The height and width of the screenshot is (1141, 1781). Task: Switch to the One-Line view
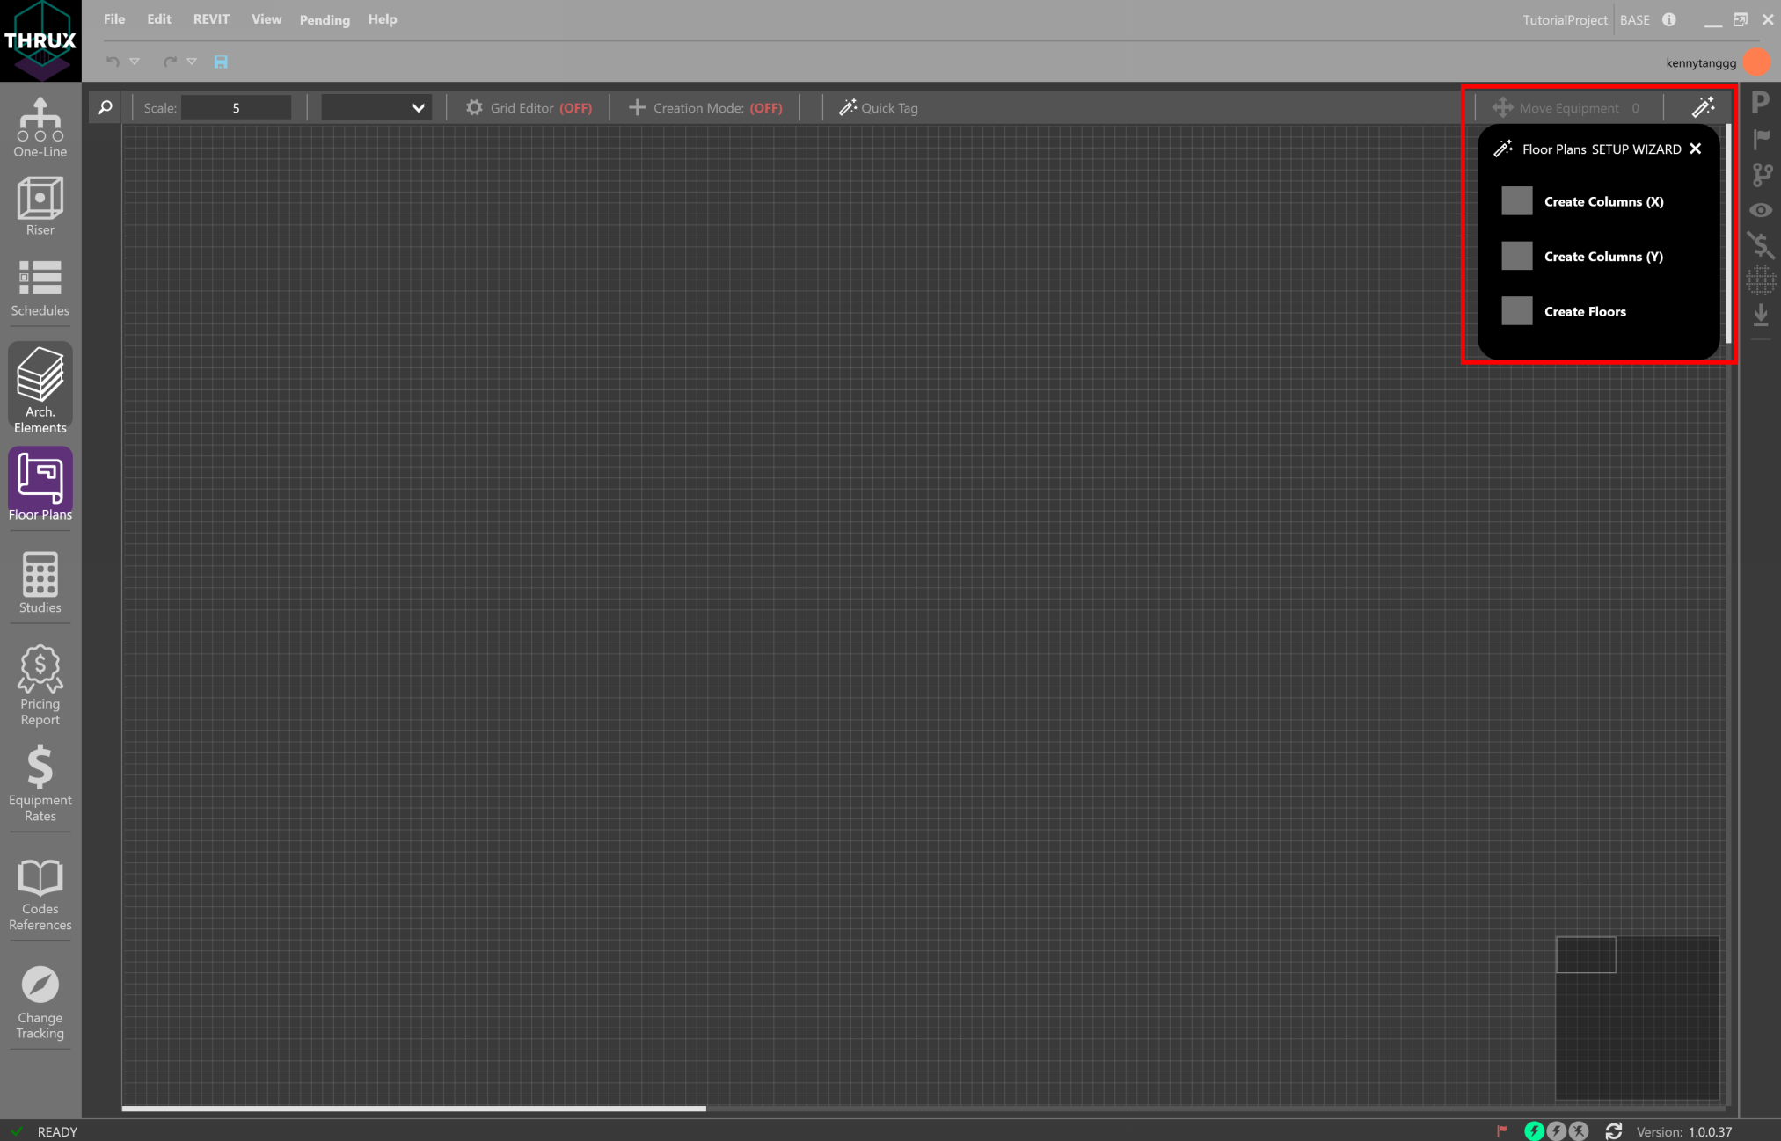coord(40,126)
